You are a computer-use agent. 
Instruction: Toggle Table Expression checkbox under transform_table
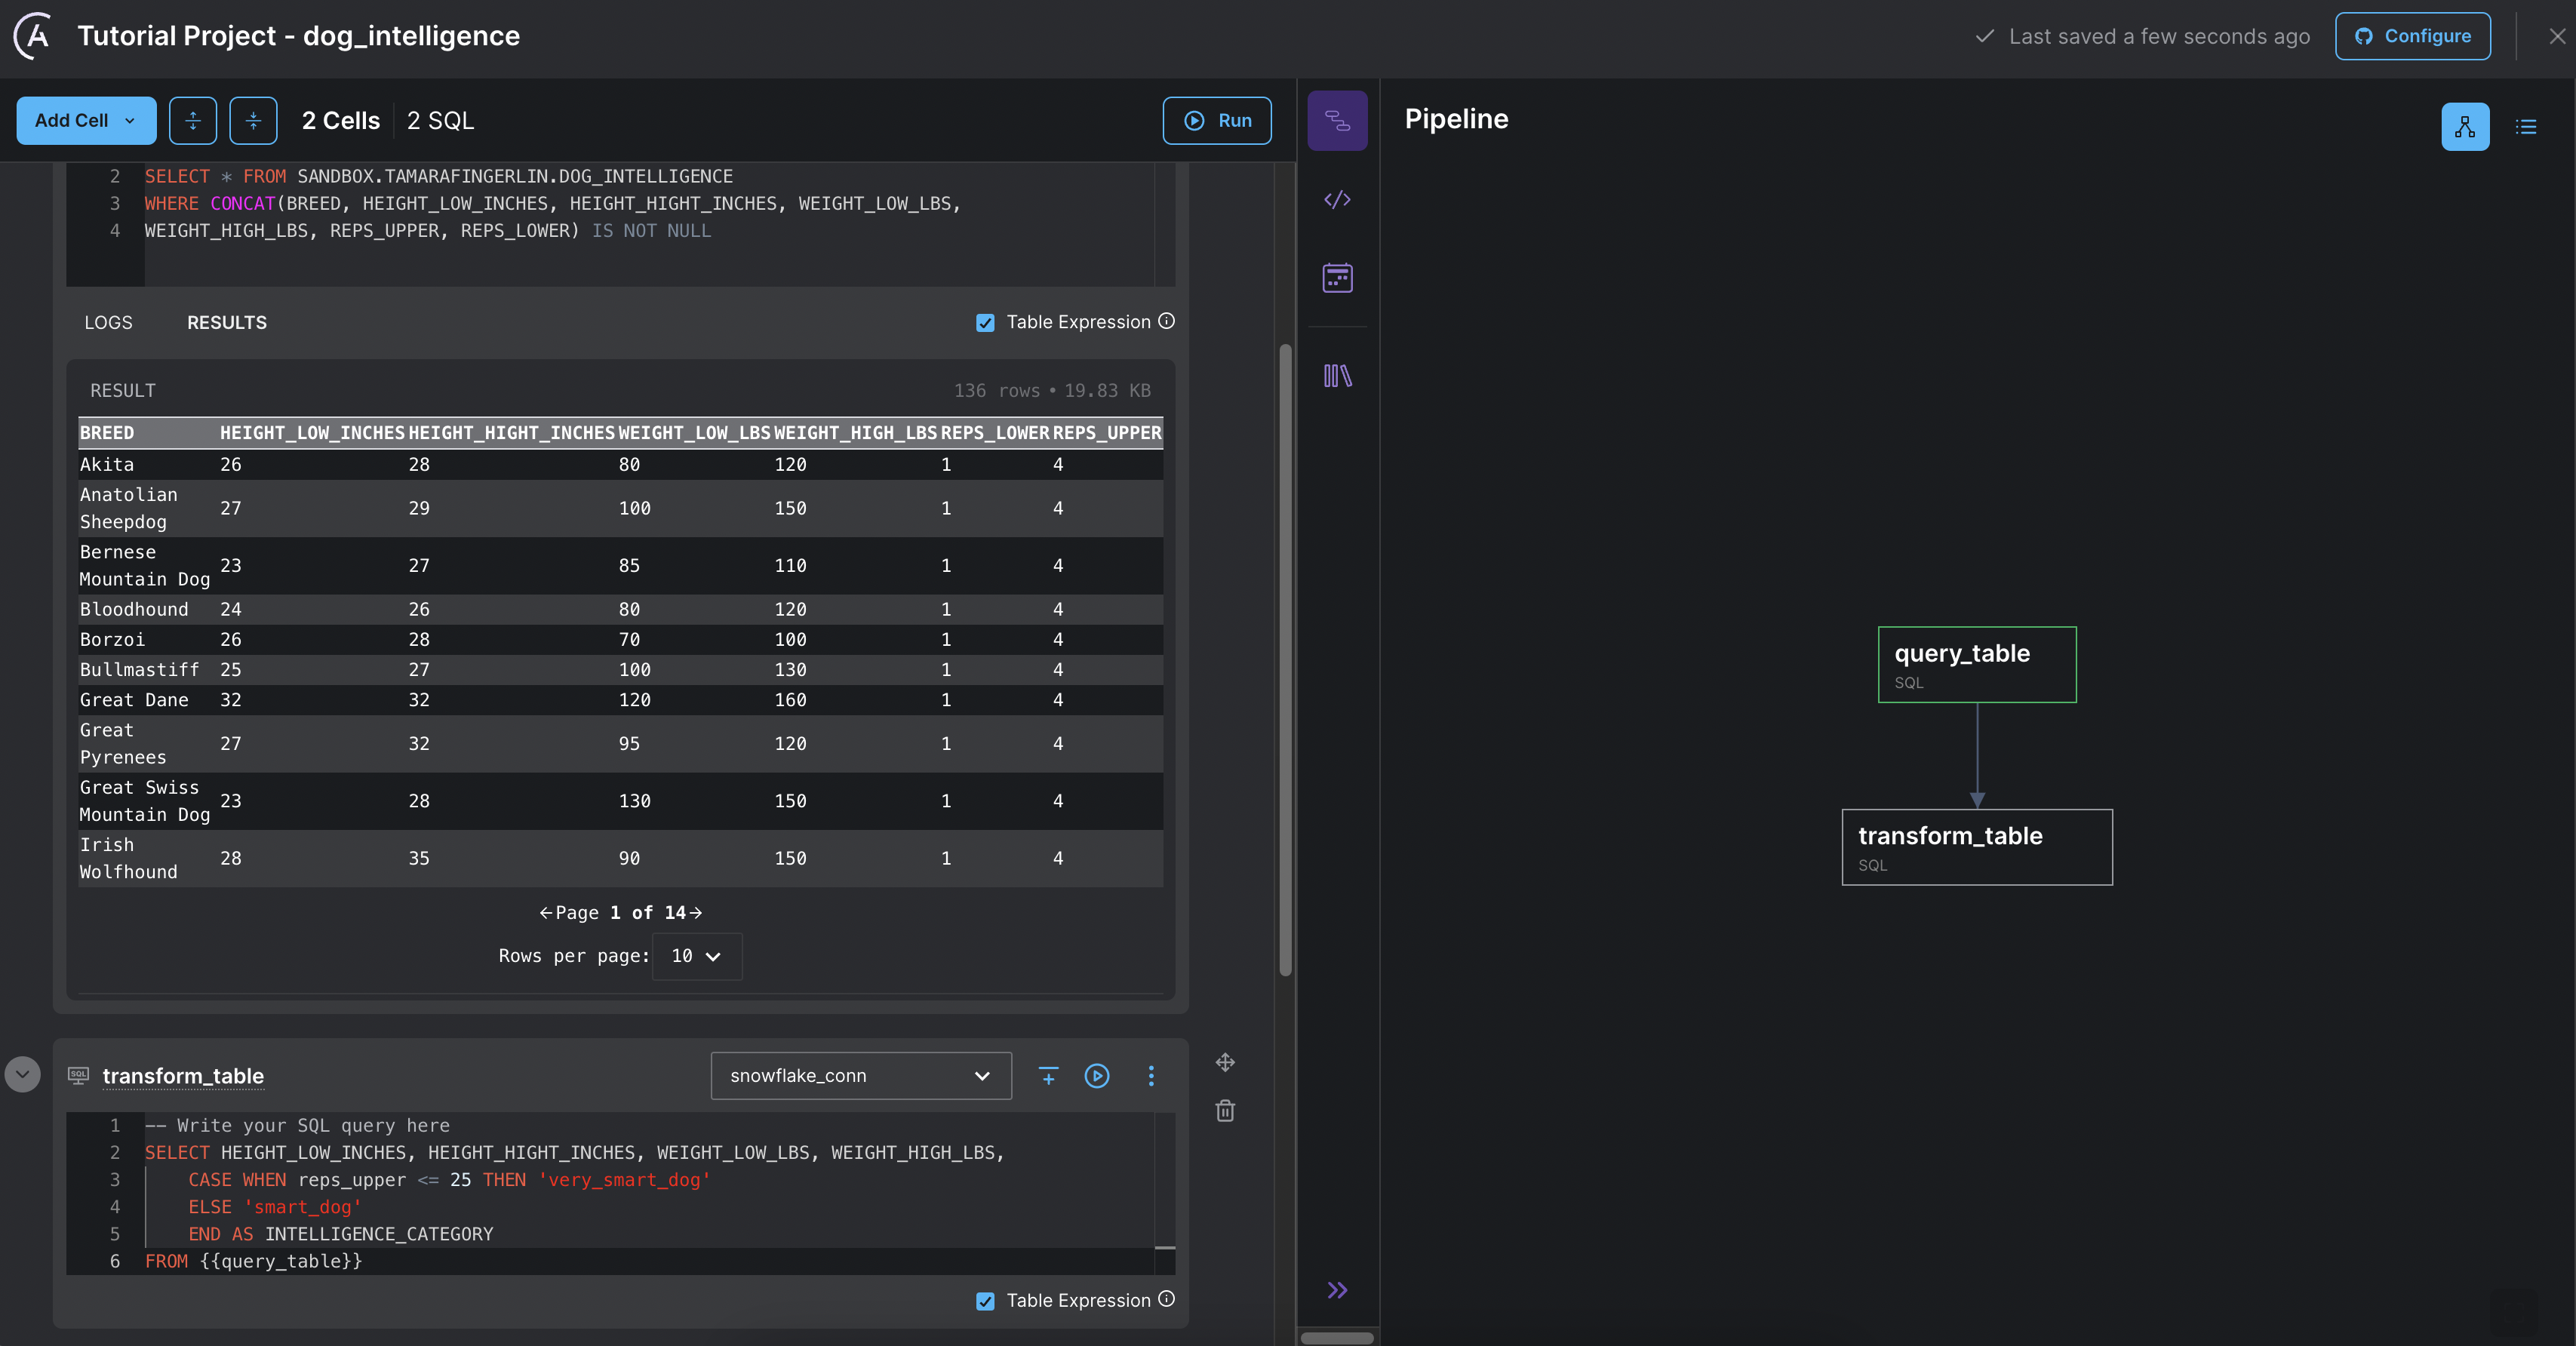(985, 1301)
